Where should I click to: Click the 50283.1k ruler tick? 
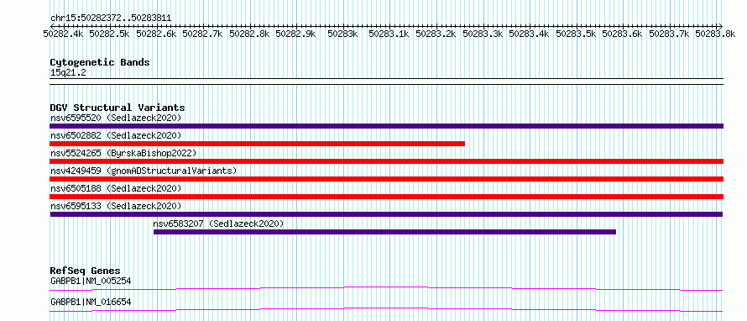[389, 34]
